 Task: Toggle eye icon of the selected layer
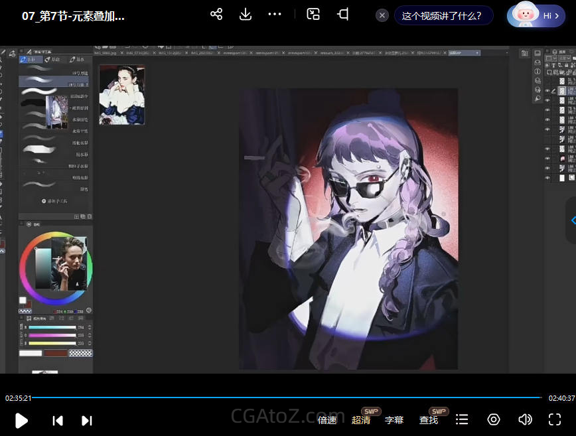[547, 90]
